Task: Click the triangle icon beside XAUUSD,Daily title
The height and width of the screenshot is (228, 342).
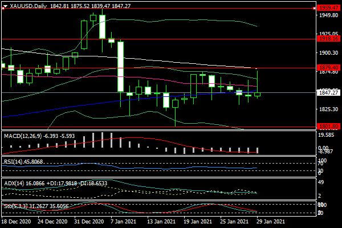Action: 6,5
